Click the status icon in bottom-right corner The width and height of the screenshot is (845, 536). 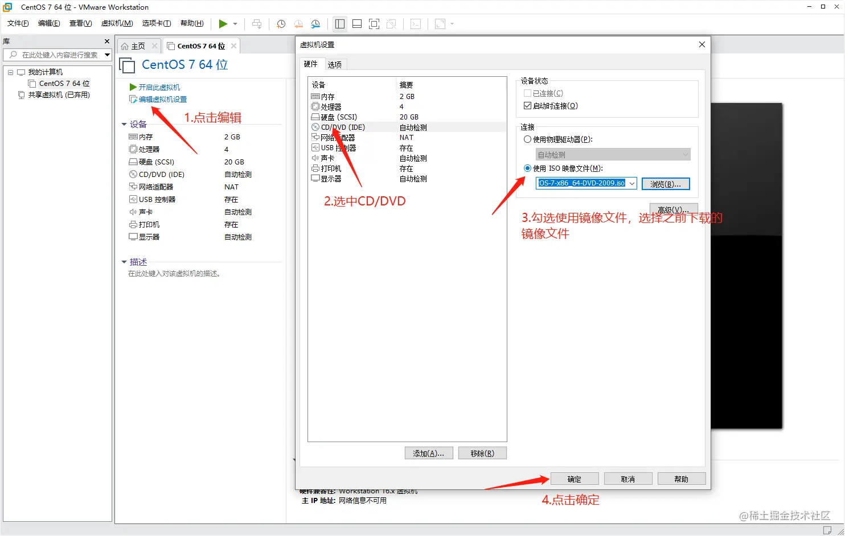coord(827,530)
